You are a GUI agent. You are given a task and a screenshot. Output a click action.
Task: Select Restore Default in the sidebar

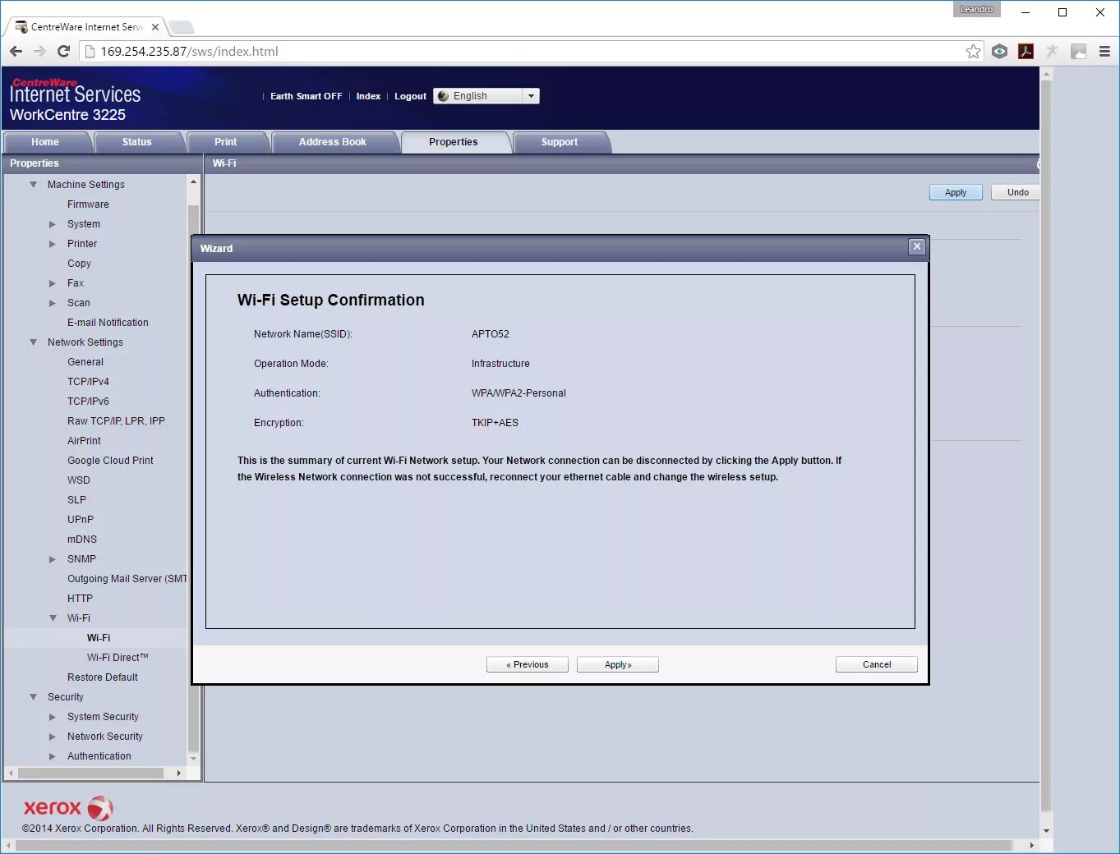click(x=103, y=677)
